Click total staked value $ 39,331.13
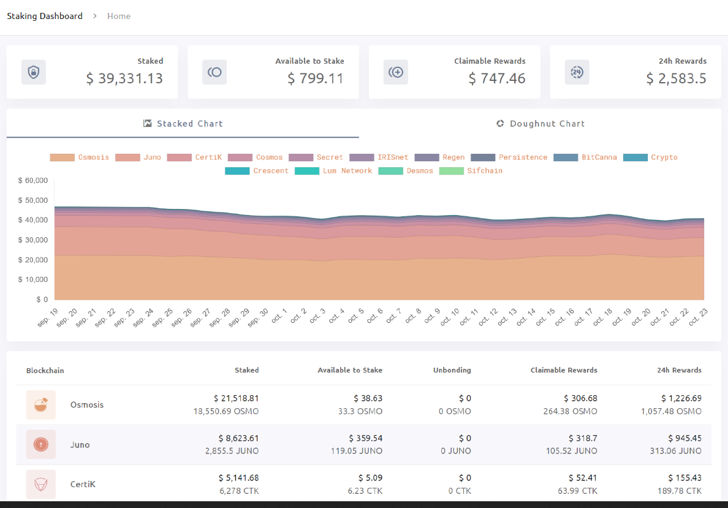Image resolution: width=728 pixels, height=508 pixels. [x=124, y=78]
